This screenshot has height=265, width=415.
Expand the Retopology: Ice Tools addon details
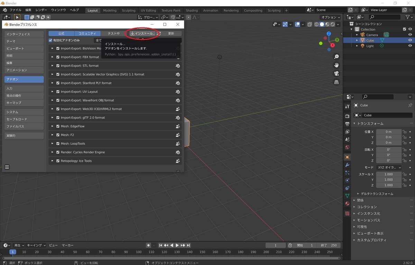click(53, 161)
